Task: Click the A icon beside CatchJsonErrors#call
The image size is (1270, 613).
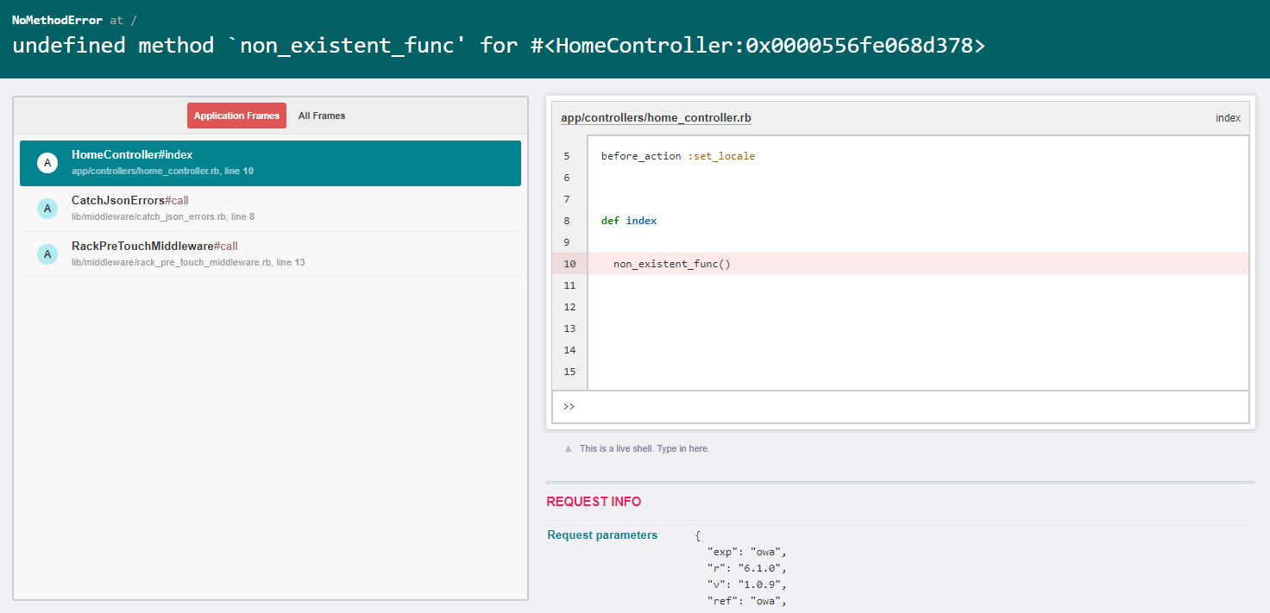Action: (x=47, y=208)
